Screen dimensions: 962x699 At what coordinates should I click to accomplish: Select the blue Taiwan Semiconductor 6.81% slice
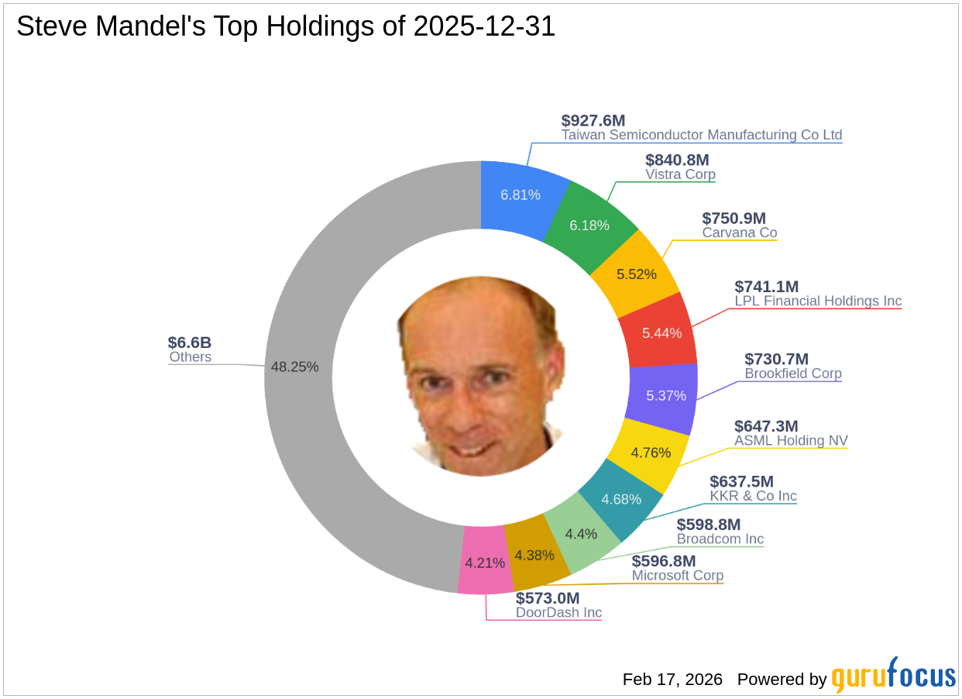pyautogui.click(x=520, y=194)
